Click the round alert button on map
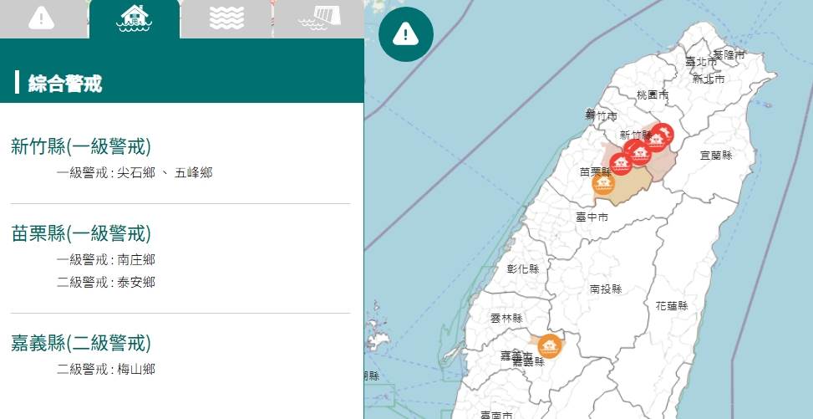813x419 pixels. tap(406, 35)
